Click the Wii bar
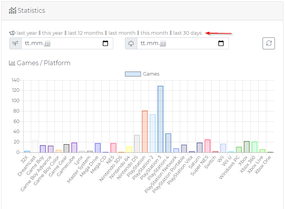 [x=223, y=148]
